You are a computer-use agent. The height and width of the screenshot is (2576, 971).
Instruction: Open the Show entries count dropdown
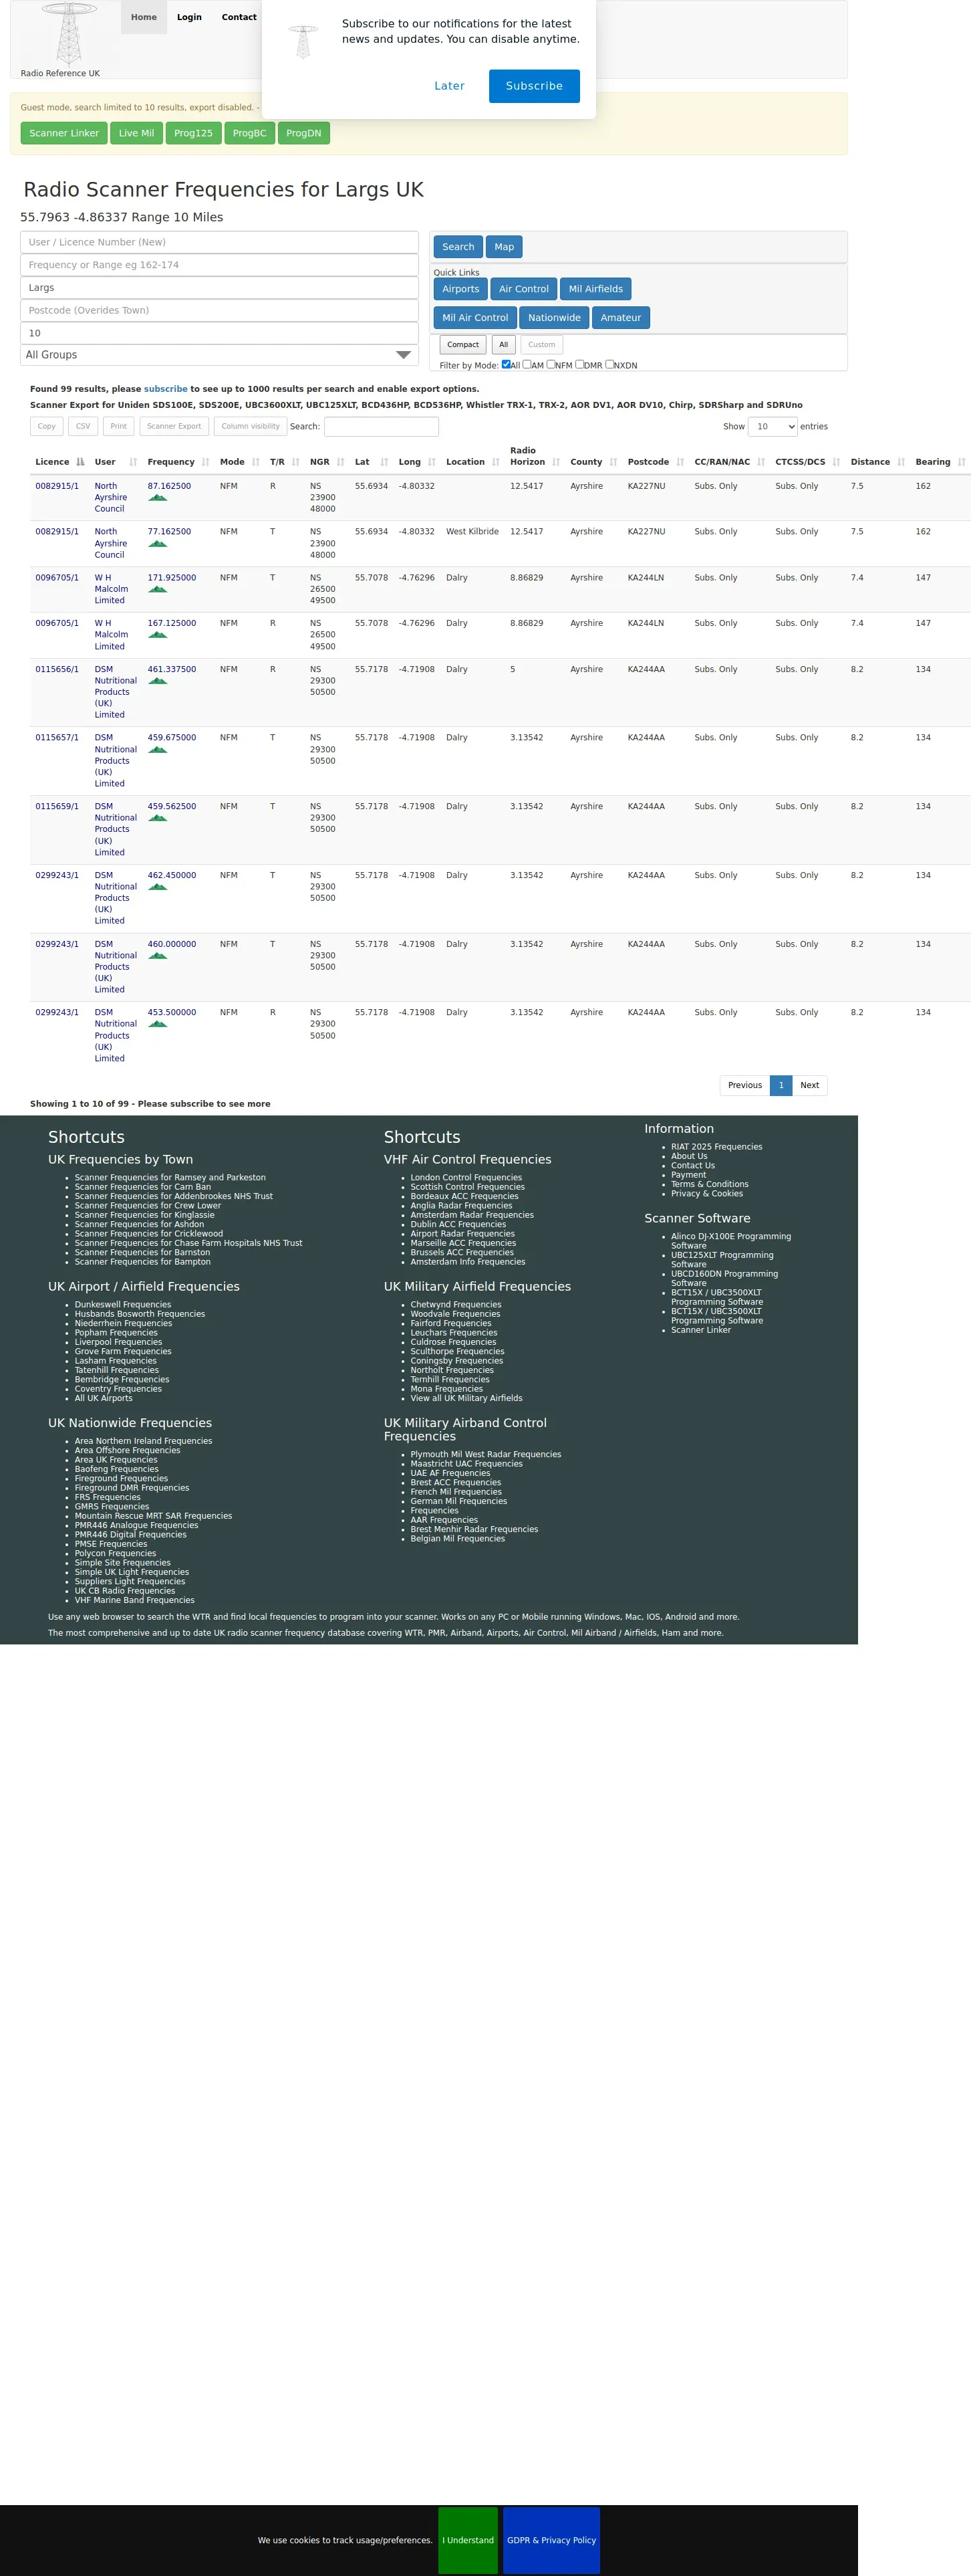773,427
